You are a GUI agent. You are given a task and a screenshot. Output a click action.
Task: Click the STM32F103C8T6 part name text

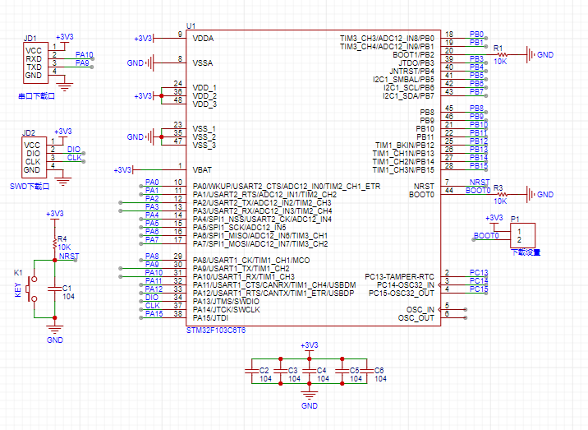click(x=215, y=329)
